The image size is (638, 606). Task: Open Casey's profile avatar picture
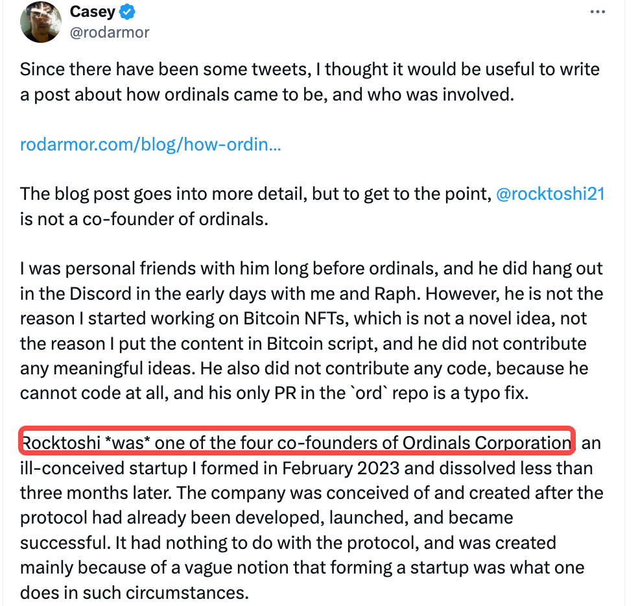tap(41, 21)
